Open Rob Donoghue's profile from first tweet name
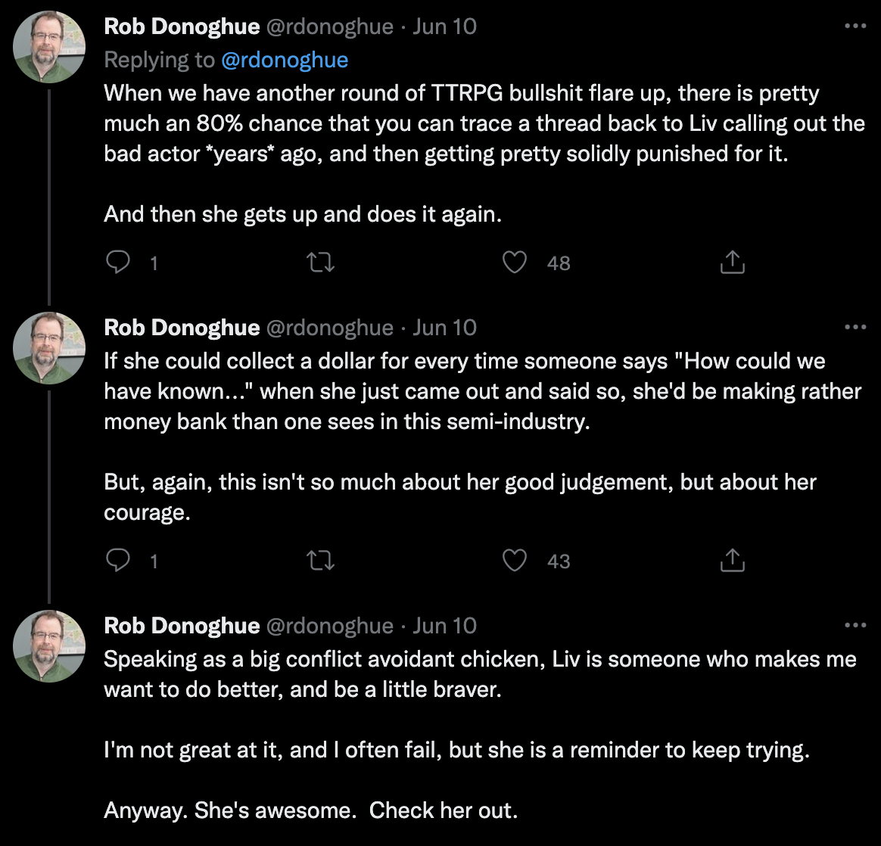The image size is (881, 846). coord(182,26)
